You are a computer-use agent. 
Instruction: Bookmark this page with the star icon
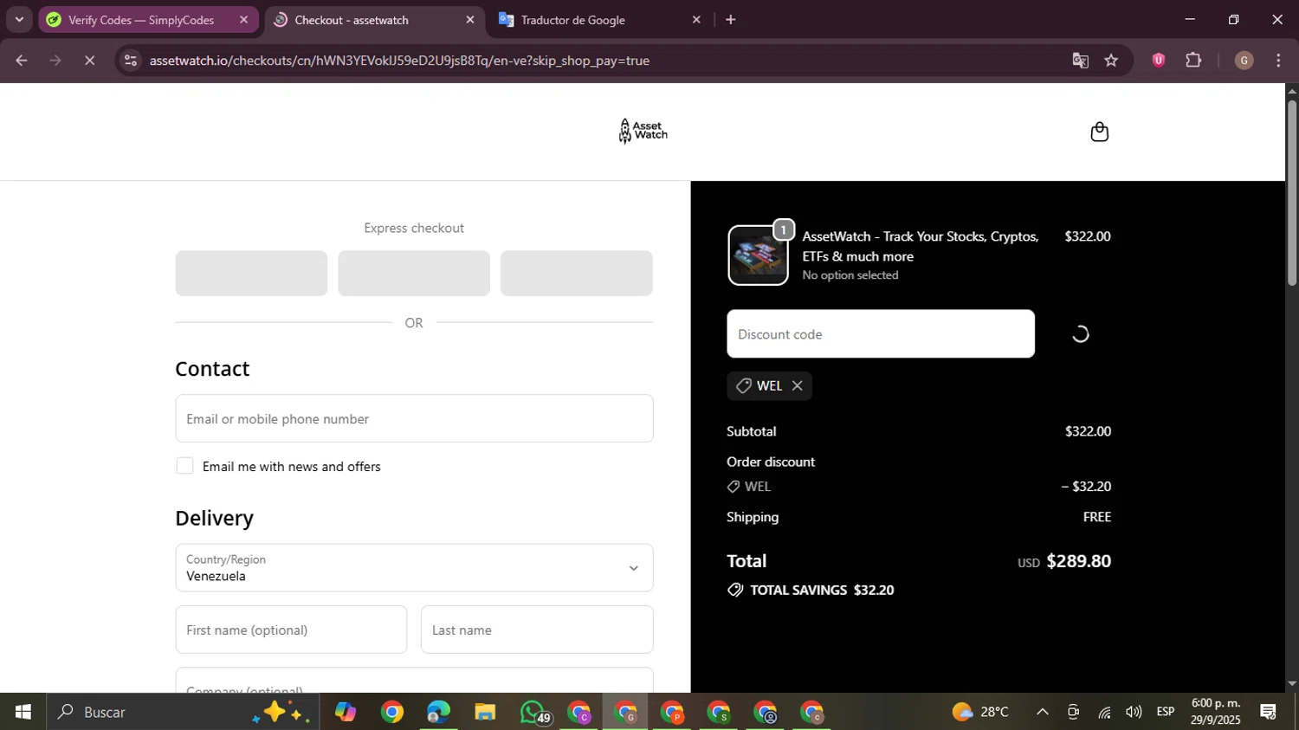[x=1111, y=61]
